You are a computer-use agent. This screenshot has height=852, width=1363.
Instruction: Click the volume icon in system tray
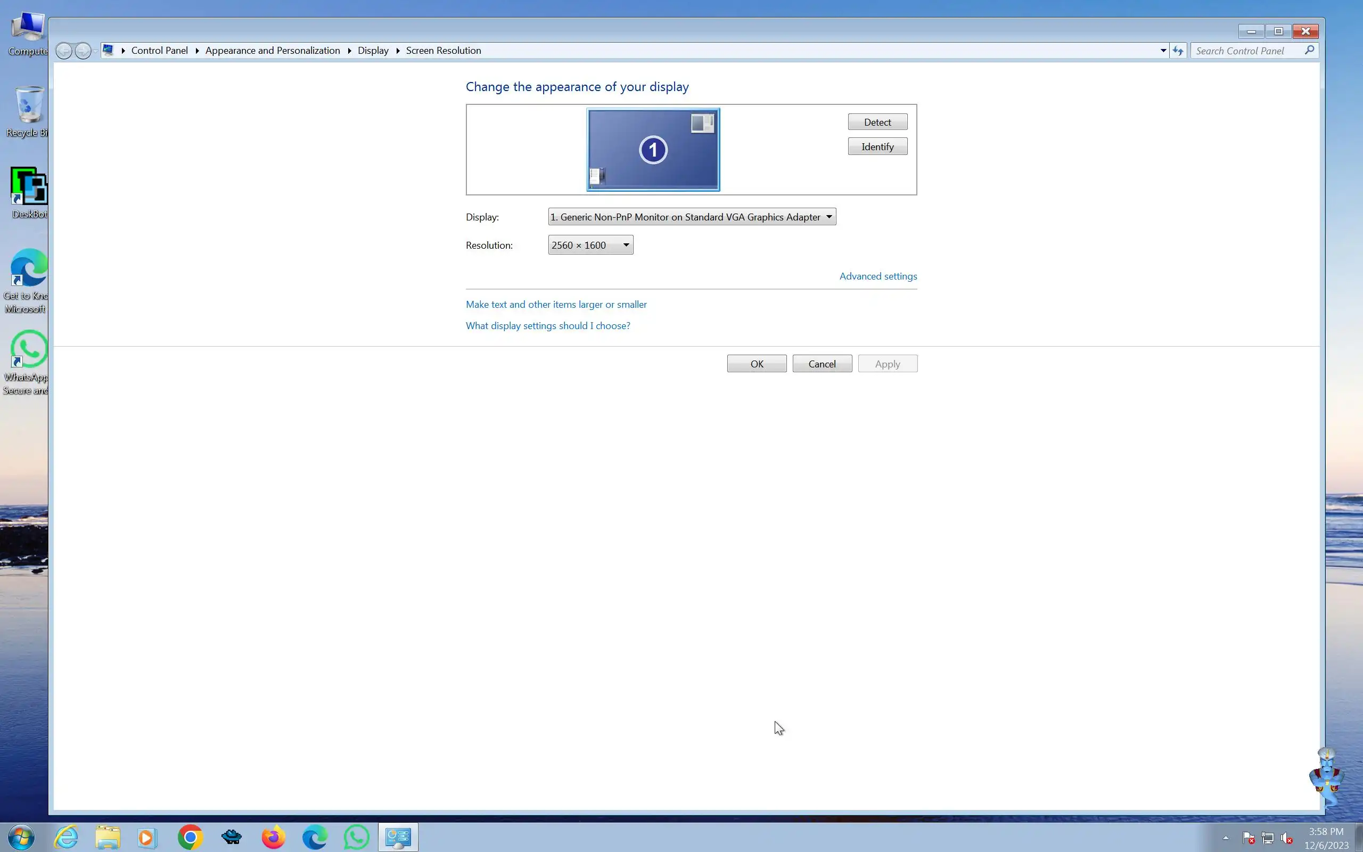coord(1286,839)
